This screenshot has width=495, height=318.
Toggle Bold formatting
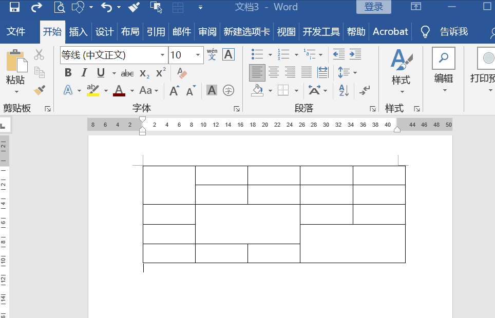[x=68, y=73]
